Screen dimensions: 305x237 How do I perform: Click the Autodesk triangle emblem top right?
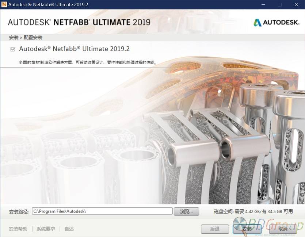258,23
